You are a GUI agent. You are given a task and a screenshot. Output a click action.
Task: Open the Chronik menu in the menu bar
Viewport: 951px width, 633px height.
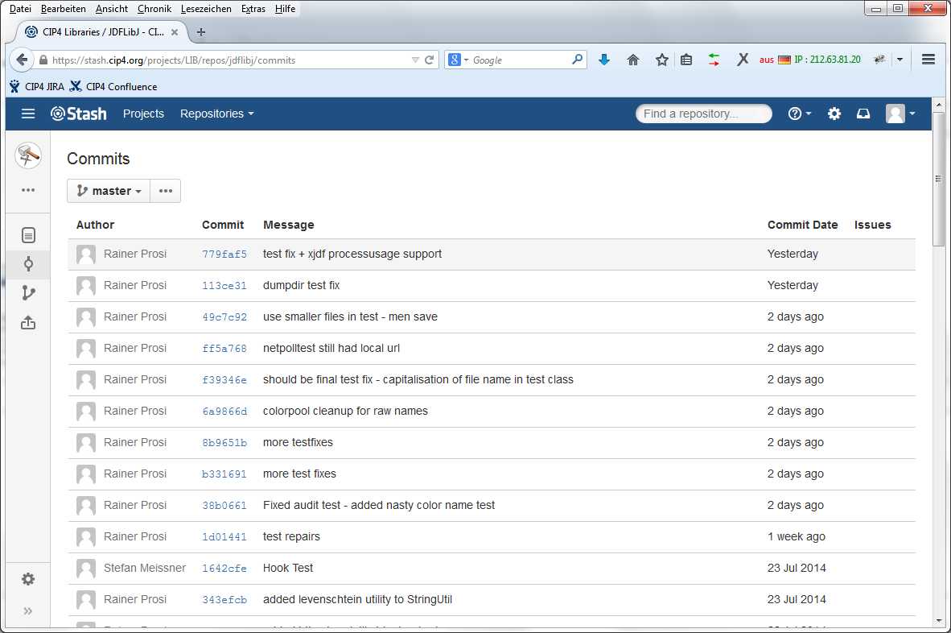tap(154, 9)
